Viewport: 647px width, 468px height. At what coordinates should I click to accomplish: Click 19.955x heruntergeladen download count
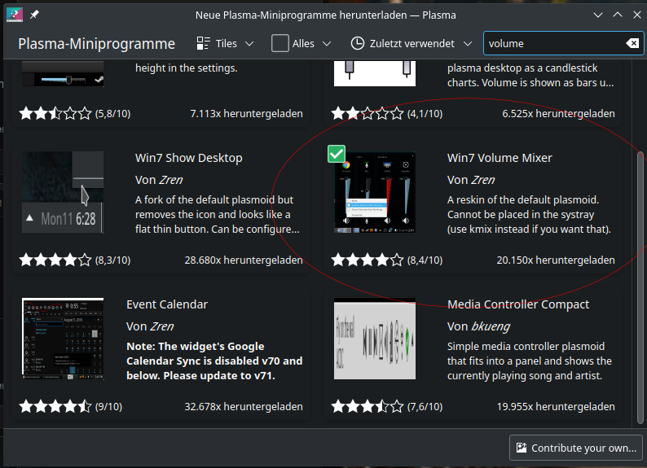click(556, 407)
